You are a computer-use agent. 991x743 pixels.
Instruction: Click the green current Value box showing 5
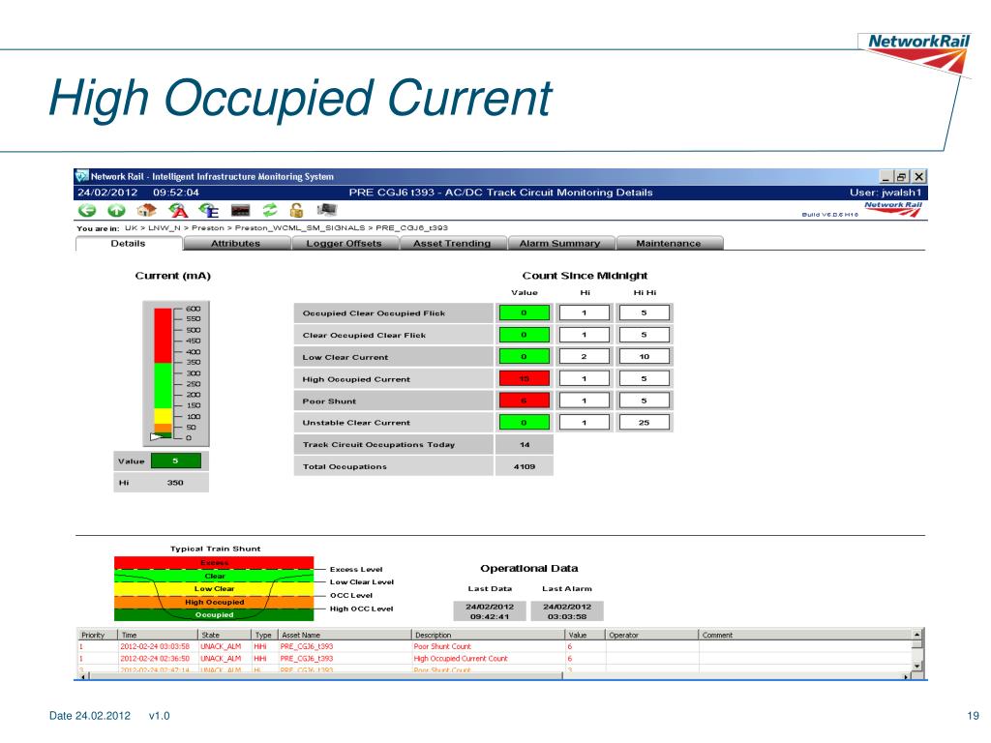pos(176,461)
